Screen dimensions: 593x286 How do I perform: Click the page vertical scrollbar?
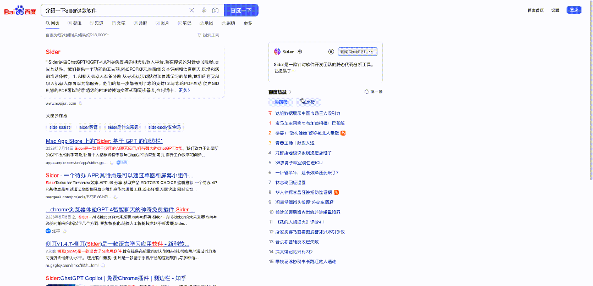pyautogui.click(x=591, y=91)
